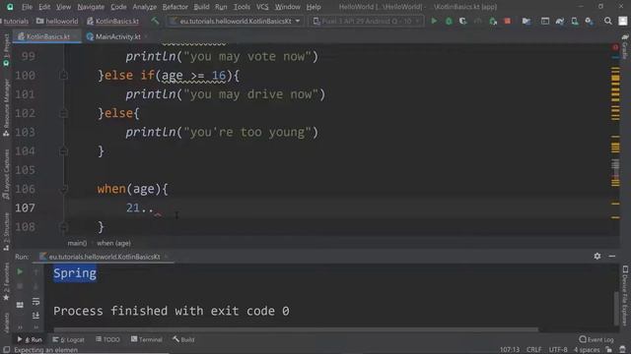This screenshot has height=354, width=631.
Task: Click line separator CRLF in status bar
Action: point(533,350)
